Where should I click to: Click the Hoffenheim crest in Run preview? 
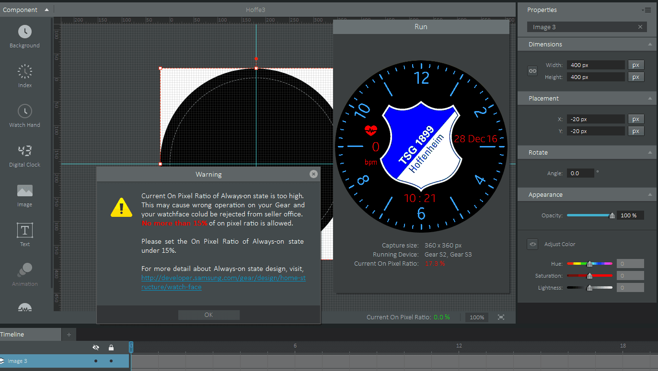[x=421, y=146]
